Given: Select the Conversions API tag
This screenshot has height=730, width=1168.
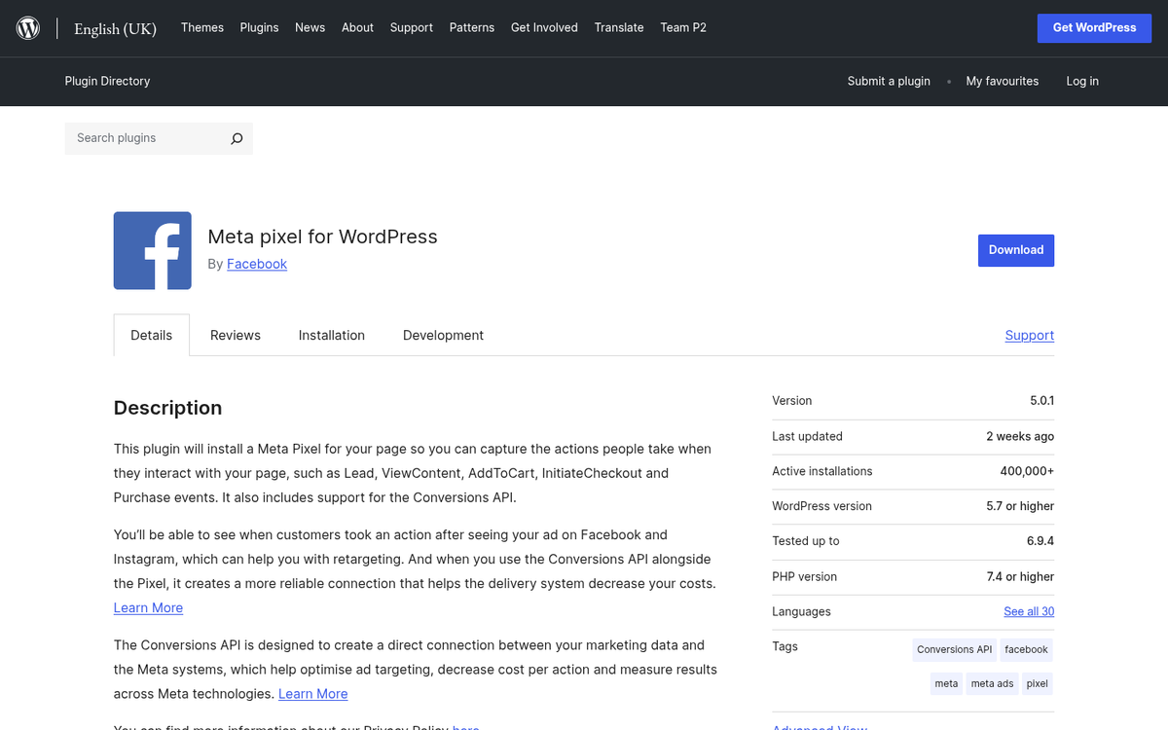Looking at the screenshot, I should (x=954, y=649).
